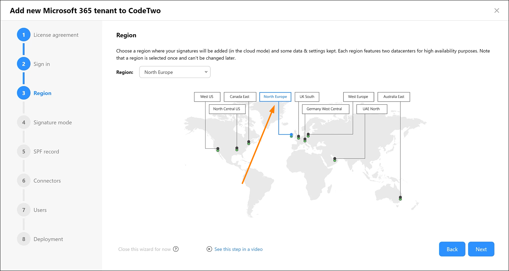Click the UK South datacenter dot on map
The image size is (509, 271).
click(299, 137)
